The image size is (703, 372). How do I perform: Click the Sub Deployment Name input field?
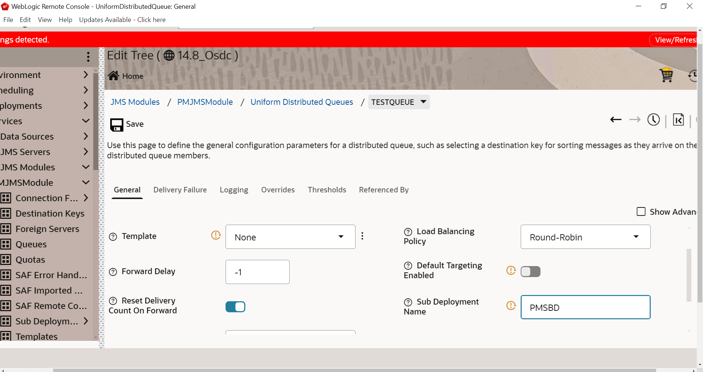pyautogui.click(x=585, y=307)
